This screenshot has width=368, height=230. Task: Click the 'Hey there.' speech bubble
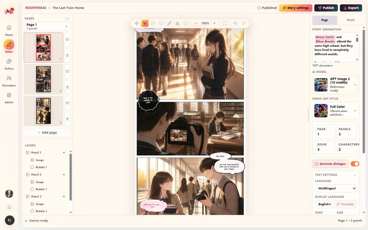click(220, 156)
